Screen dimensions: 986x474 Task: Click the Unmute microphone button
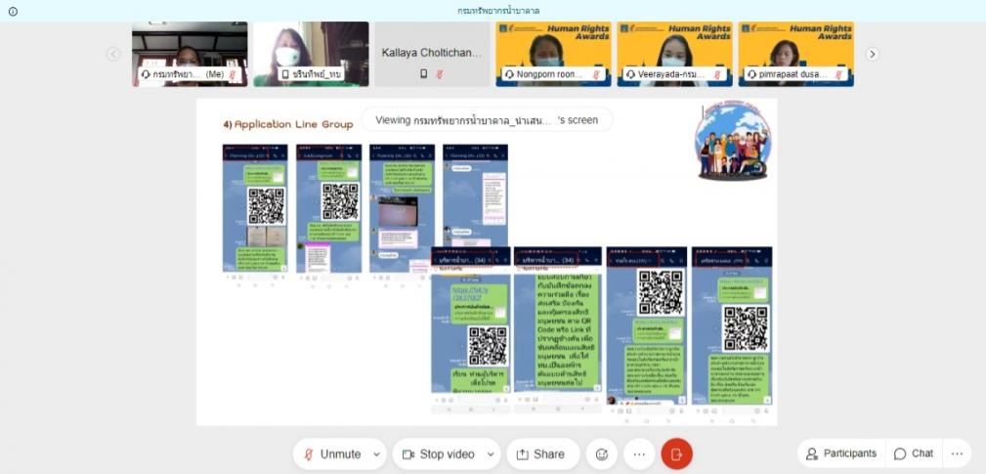(332, 453)
